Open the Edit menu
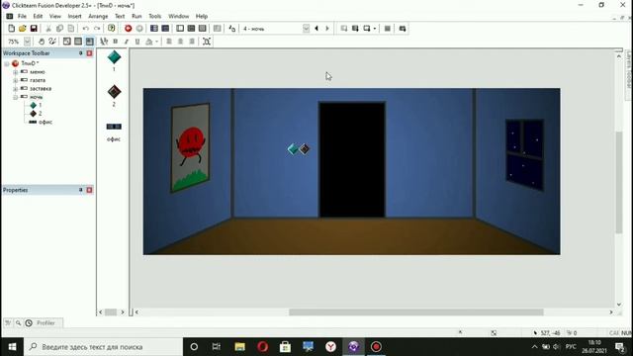633x356 pixels. (x=38, y=16)
